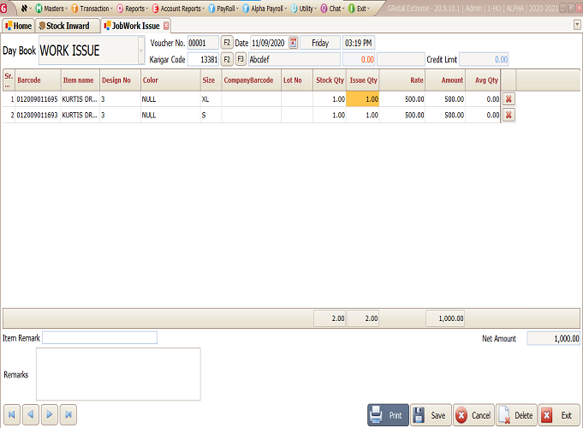Click the Voucher No. input field
The width and height of the screenshot is (583, 428).
pyautogui.click(x=203, y=43)
